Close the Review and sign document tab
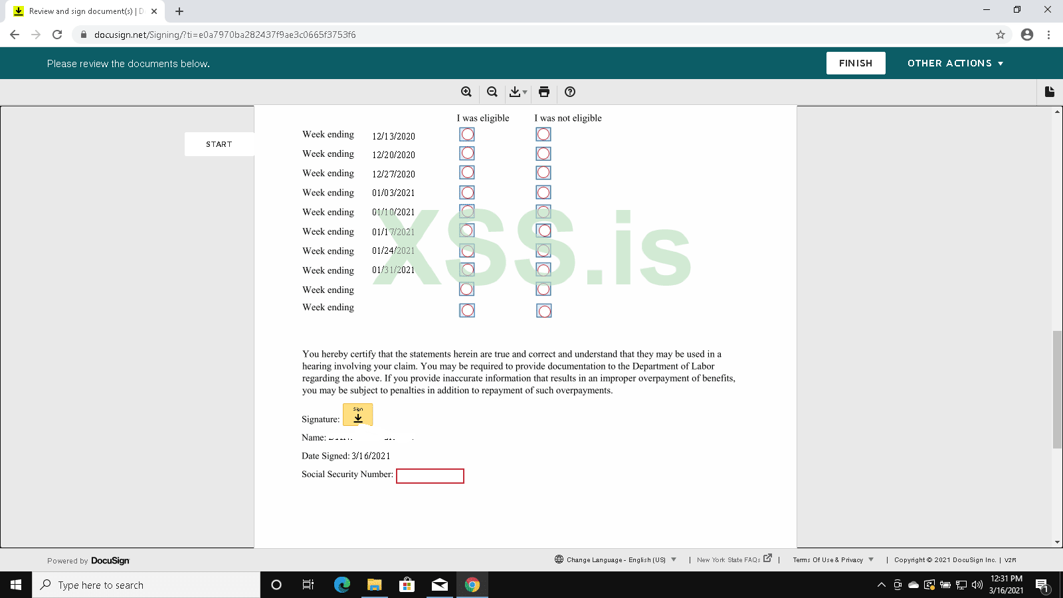This screenshot has width=1063, height=598. pos(154,11)
